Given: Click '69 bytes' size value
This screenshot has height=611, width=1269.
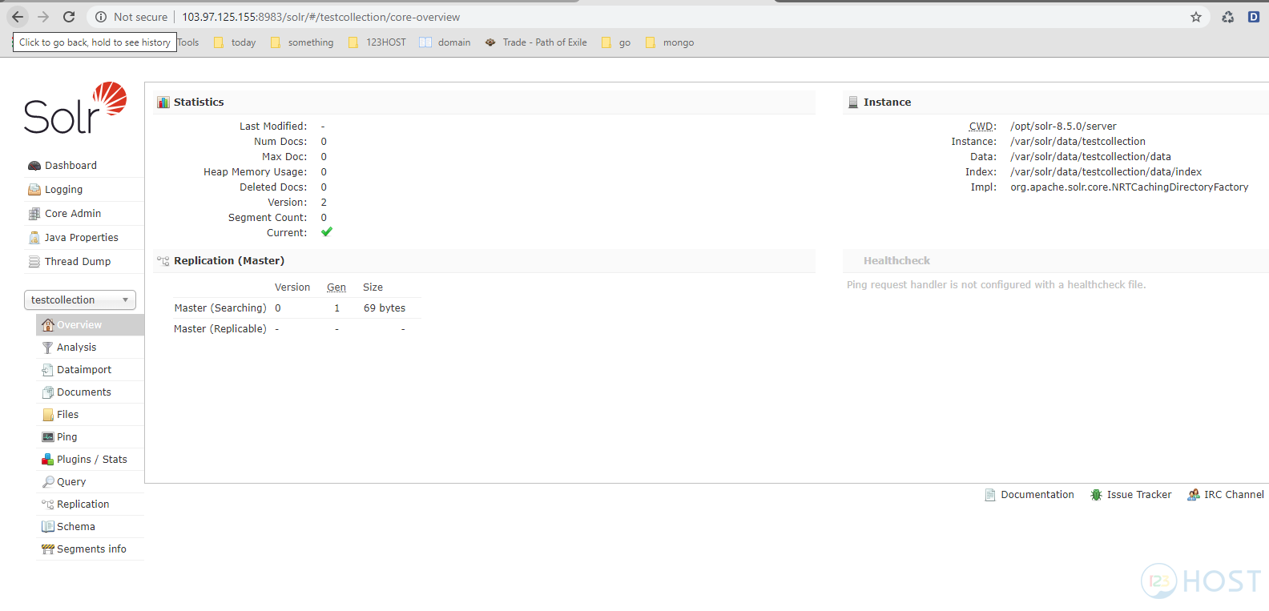Looking at the screenshot, I should 385,308.
